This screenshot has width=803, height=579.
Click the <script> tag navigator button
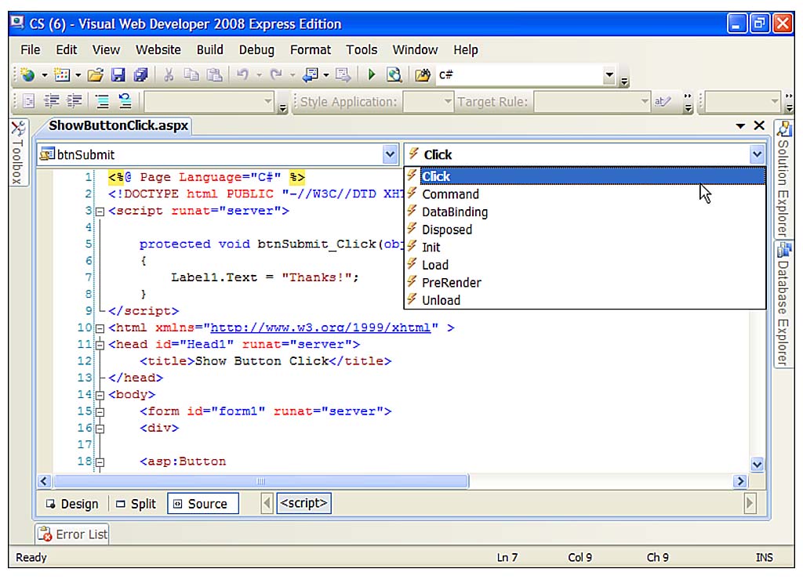tap(303, 503)
